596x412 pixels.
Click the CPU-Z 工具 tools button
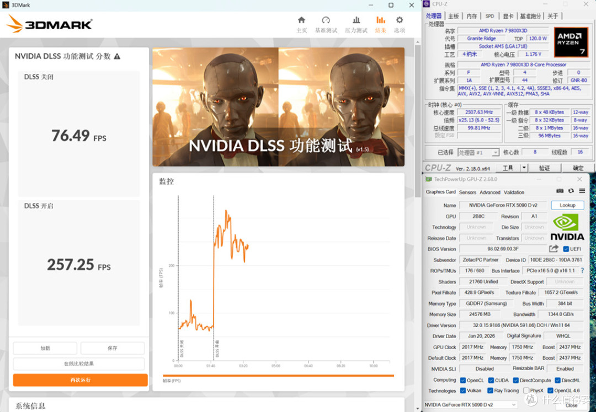pos(508,168)
